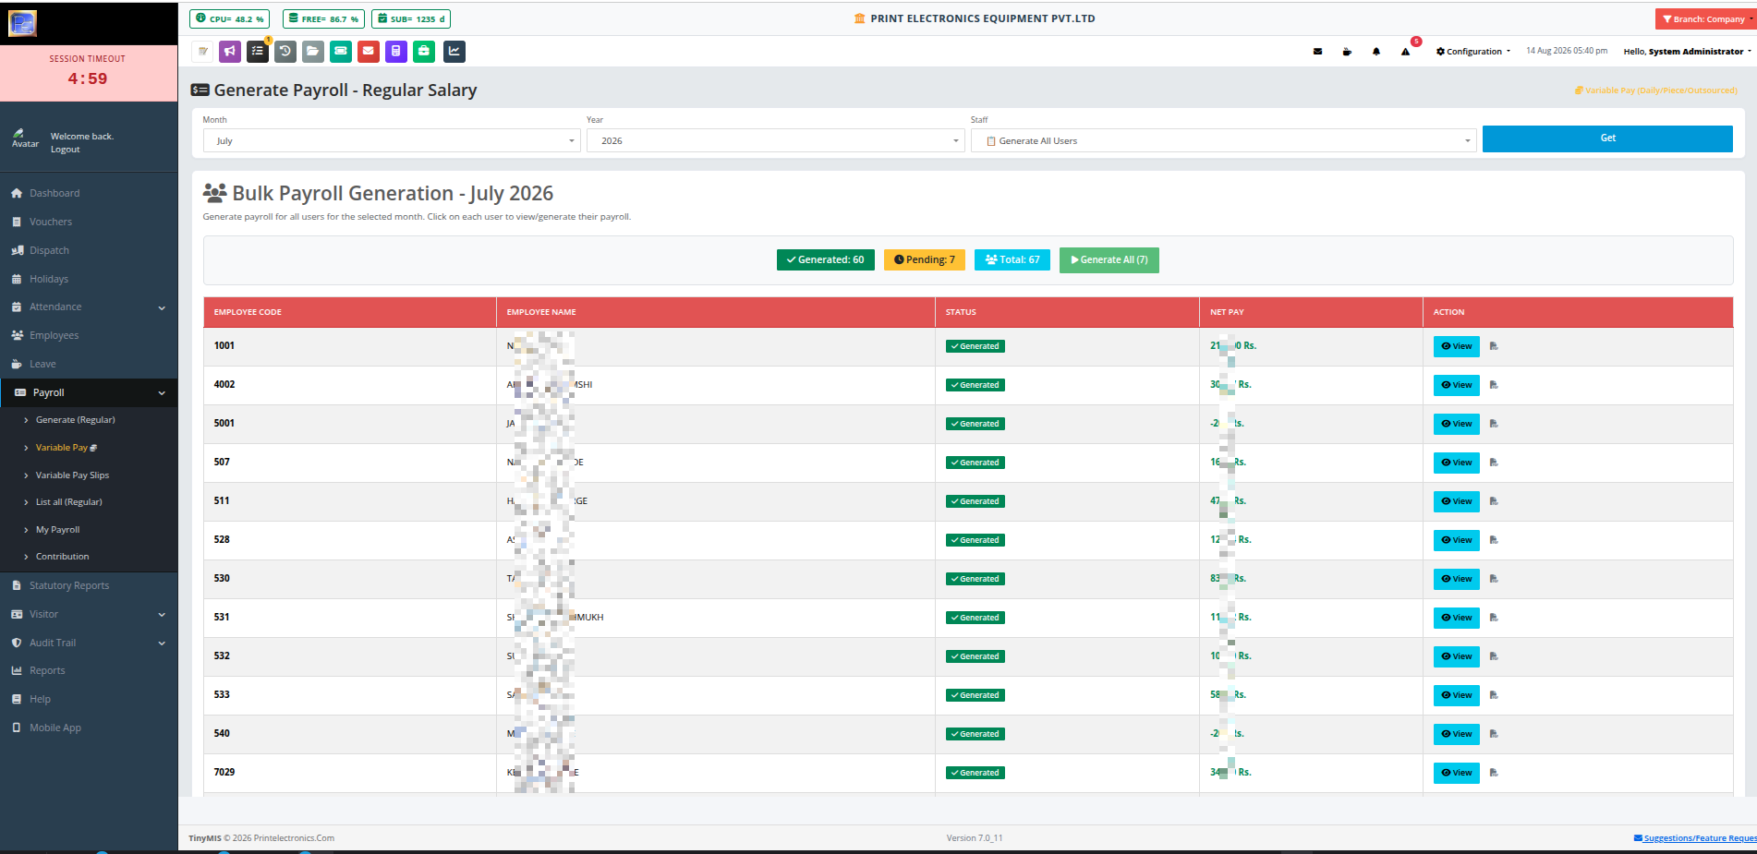Image resolution: width=1757 pixels, height=854 pixels.
Task: Open the Configuration dropdown menu
Action: coord(1473,52)
